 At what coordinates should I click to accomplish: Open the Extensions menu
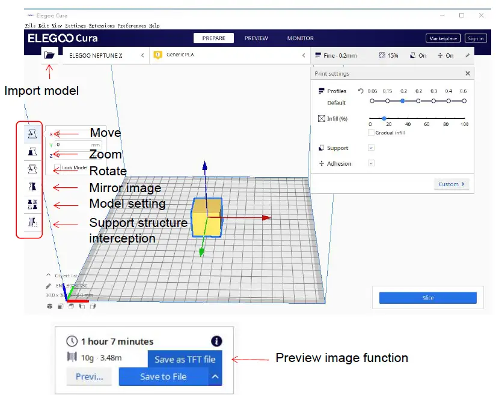102,26
